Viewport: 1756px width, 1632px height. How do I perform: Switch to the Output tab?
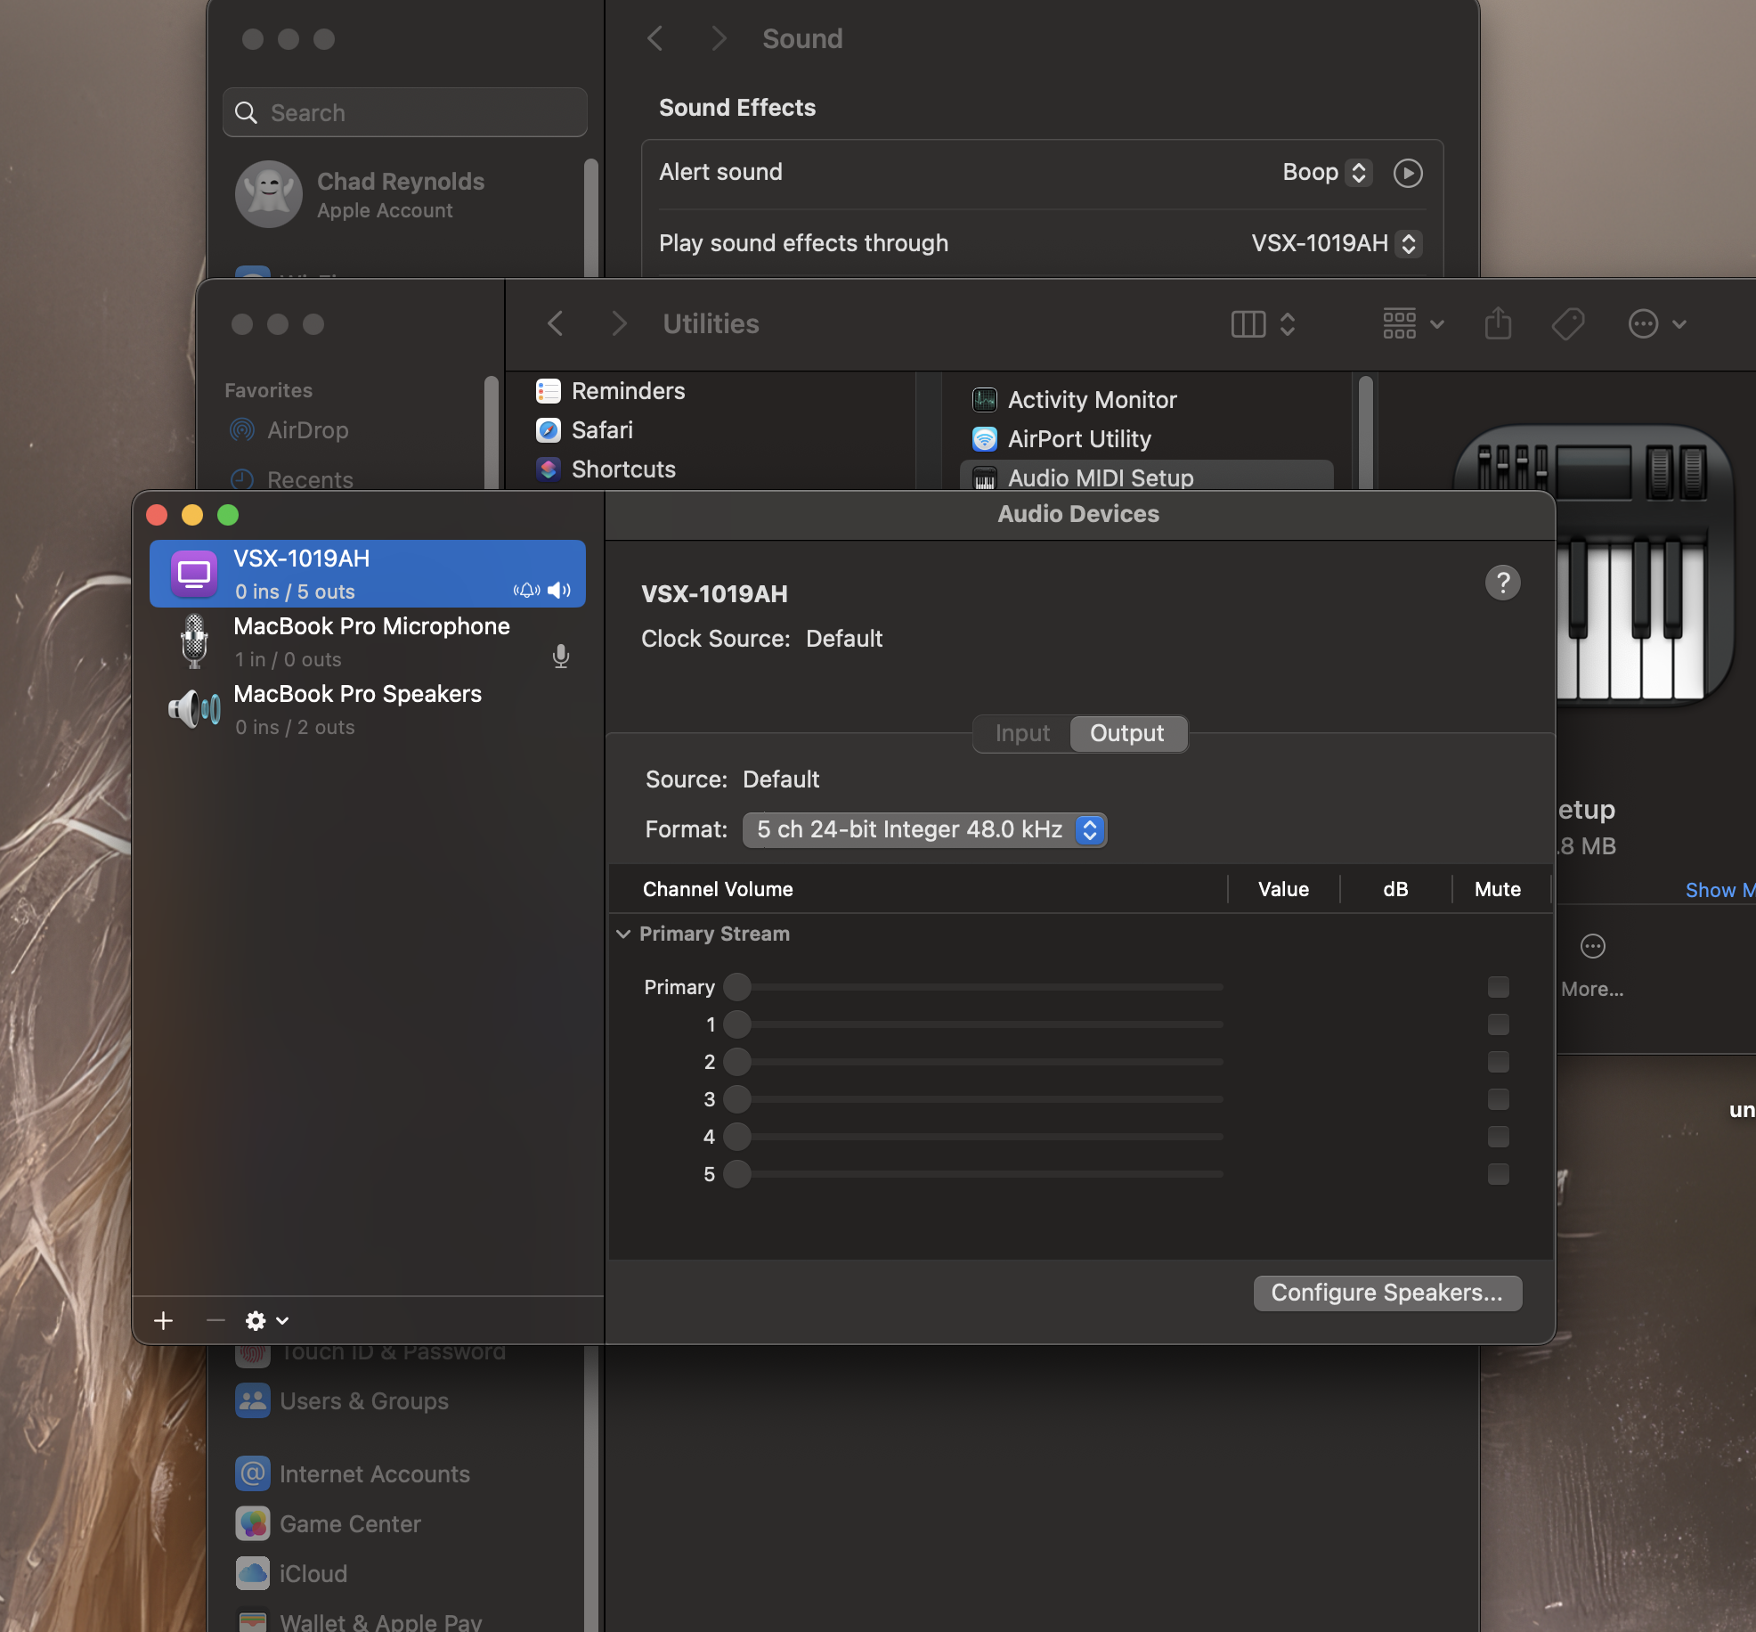[1126, 733]
